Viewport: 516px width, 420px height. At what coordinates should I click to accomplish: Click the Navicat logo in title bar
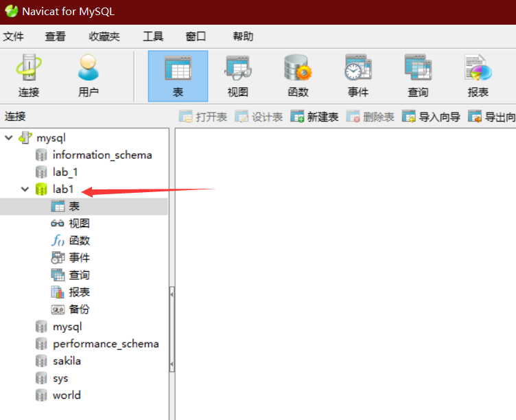(x=11, y=11)
